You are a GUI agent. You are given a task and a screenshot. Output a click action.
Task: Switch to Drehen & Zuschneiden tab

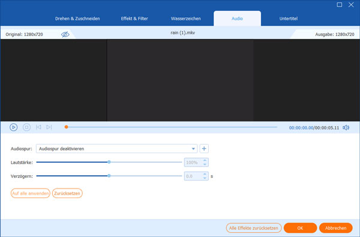[x=77, y=19]
